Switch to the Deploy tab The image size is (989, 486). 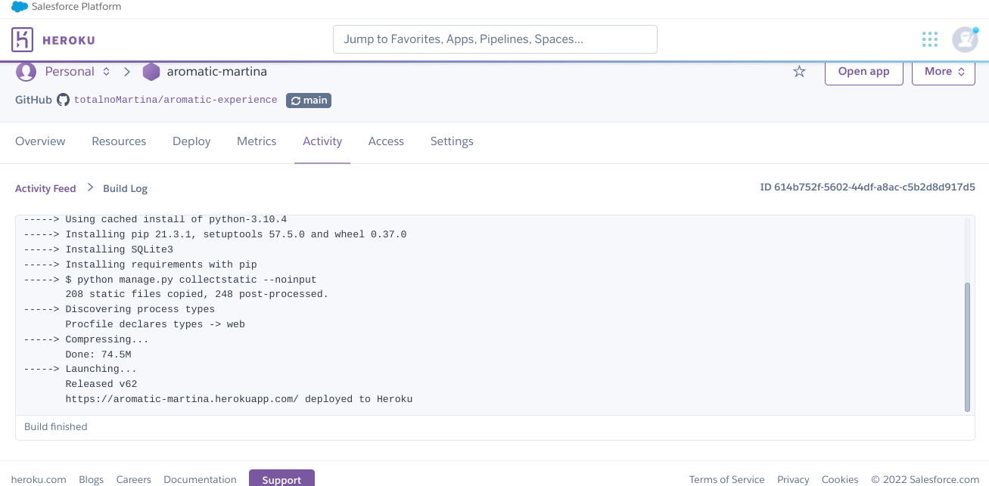click(x=191, y=141)
